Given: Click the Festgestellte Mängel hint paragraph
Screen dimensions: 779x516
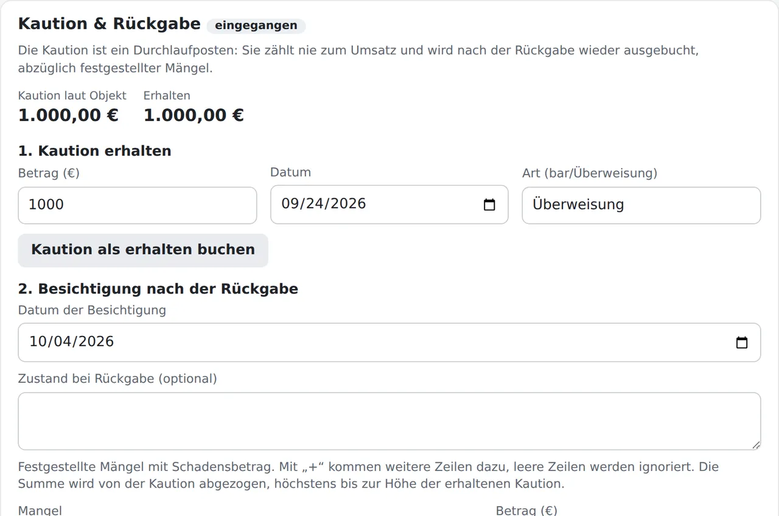Looking at the screenshot, I should coord(369,475).
